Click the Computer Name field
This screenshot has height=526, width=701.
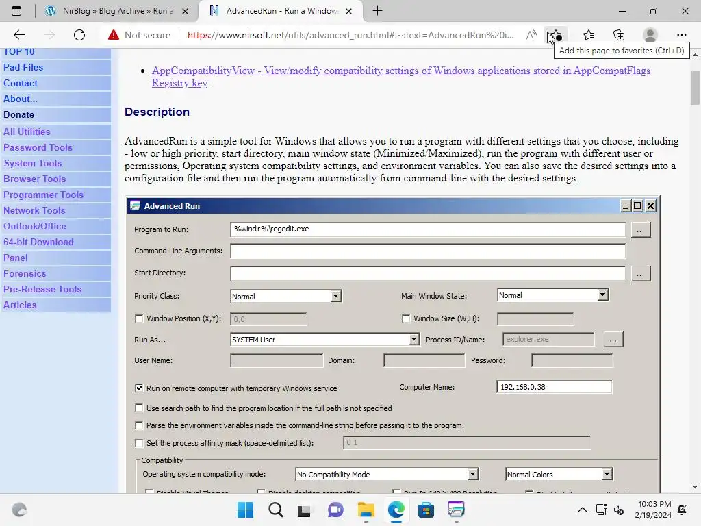(554, 387)
